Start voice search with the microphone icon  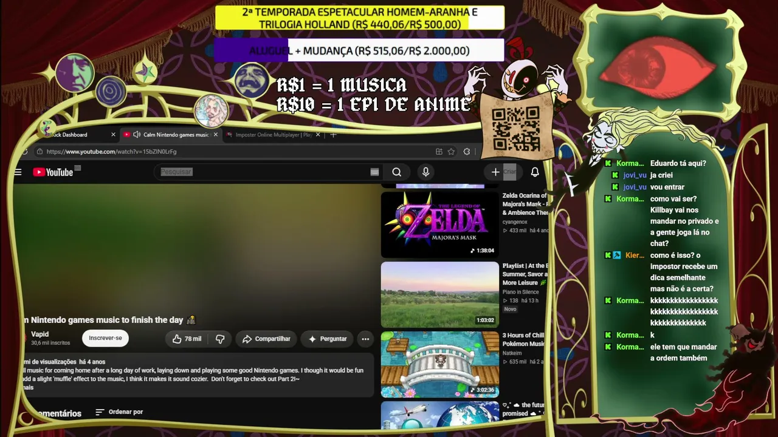pyautogui.click(x=425, y=172)
